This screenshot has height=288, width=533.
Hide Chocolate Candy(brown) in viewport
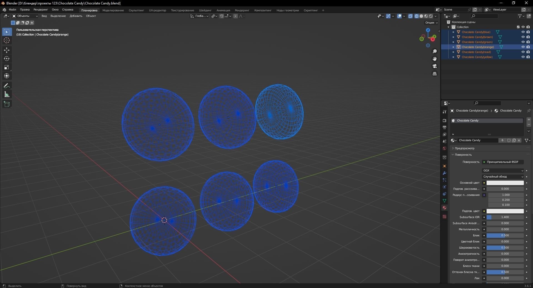coord(523,37)
